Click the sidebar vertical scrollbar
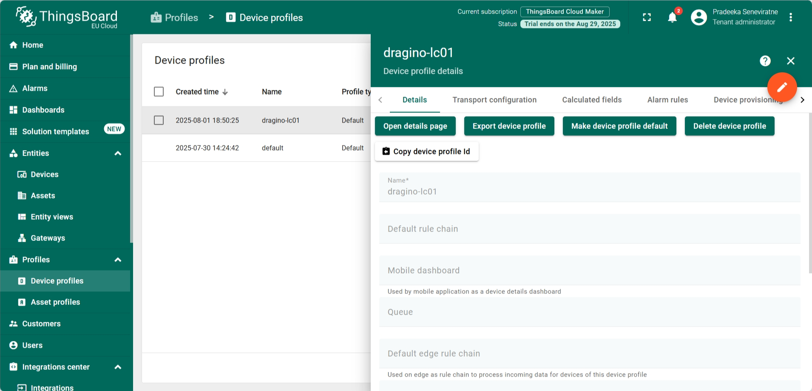This screenshot has width=812, height=391. (x=131, y=139)
